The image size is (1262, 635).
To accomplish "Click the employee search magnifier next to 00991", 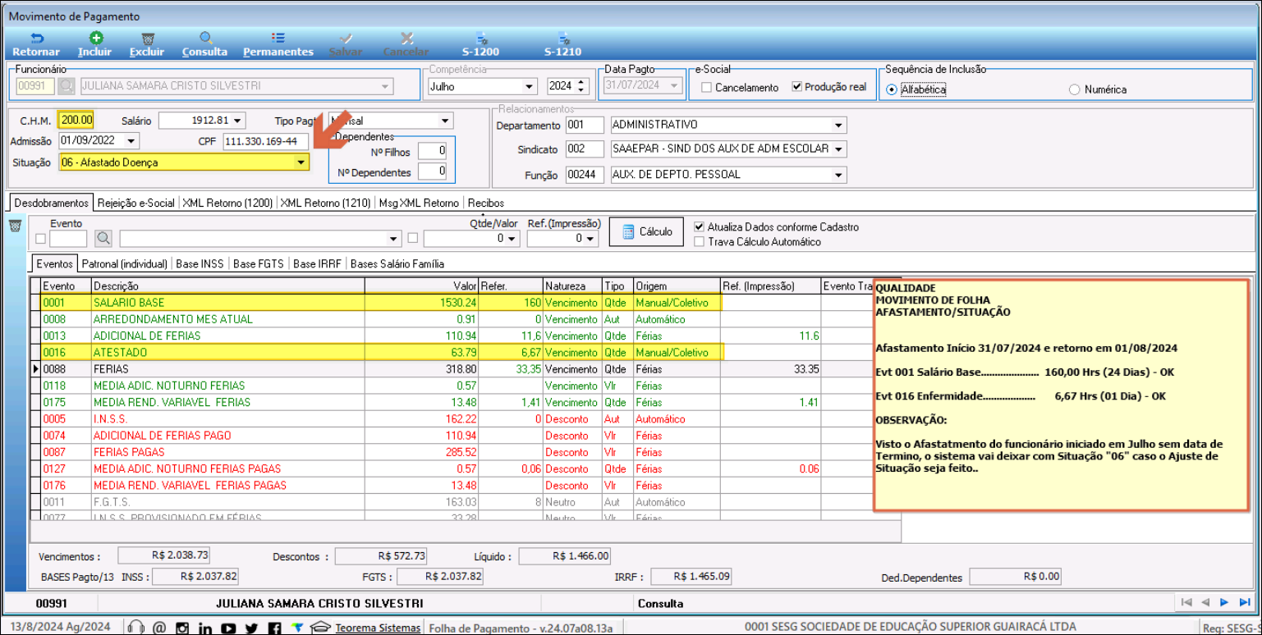I will [66, 86].
